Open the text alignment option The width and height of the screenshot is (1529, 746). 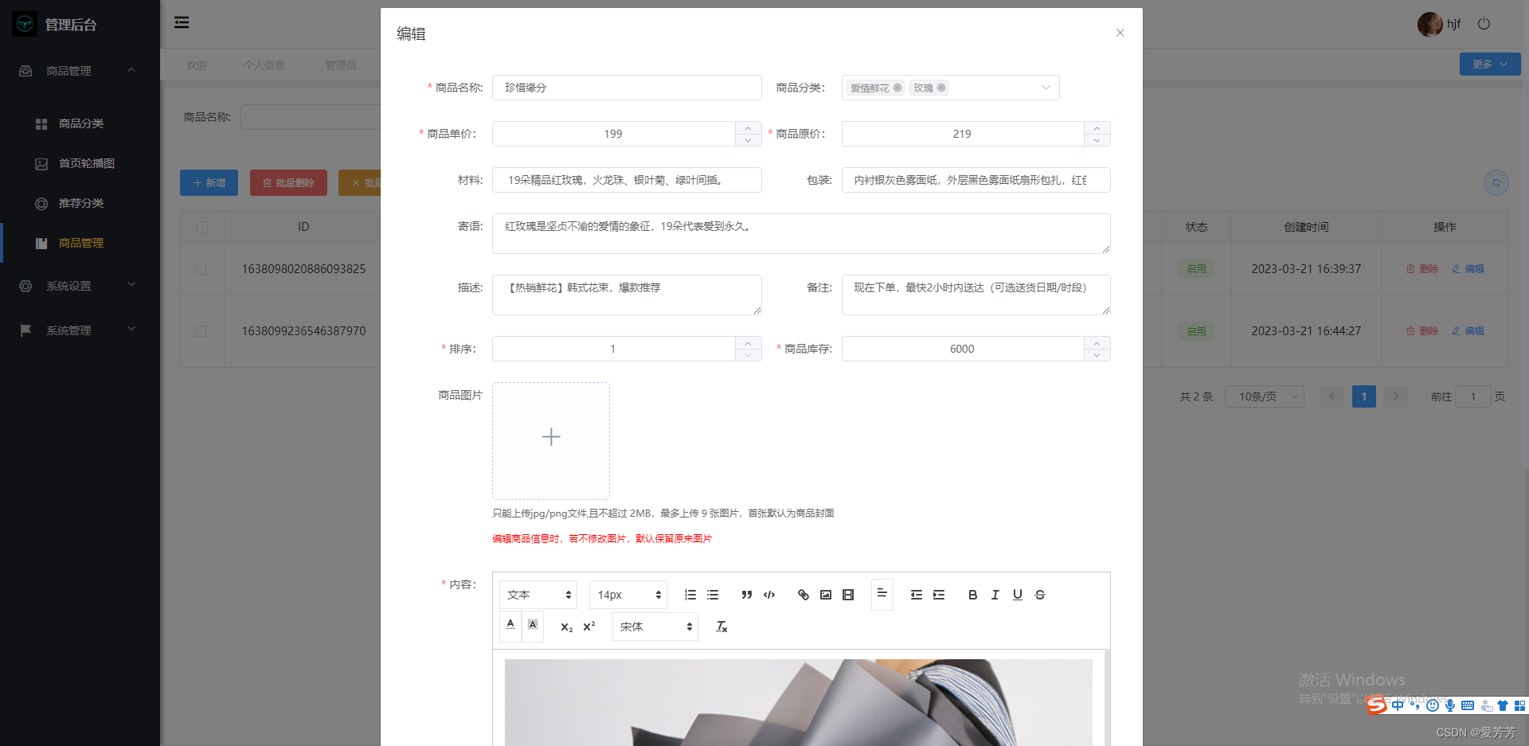point(882,594)
